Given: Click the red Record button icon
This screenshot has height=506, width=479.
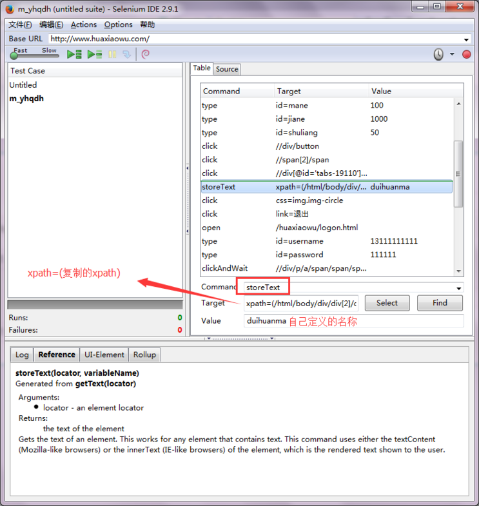Looking at the screenshot, I should click(466, 54).
